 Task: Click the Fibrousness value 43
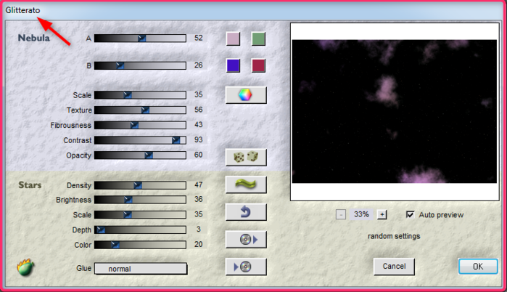[x=199, y=125]
